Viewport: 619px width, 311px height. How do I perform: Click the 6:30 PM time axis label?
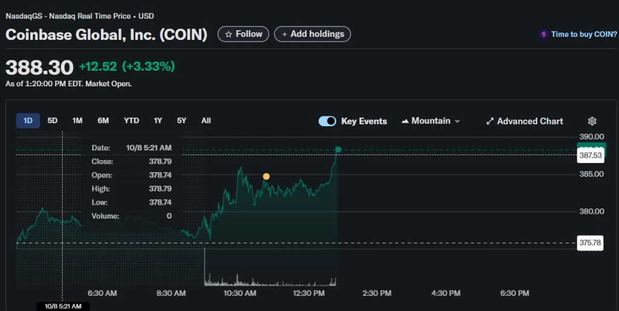(x=514, y=293)
